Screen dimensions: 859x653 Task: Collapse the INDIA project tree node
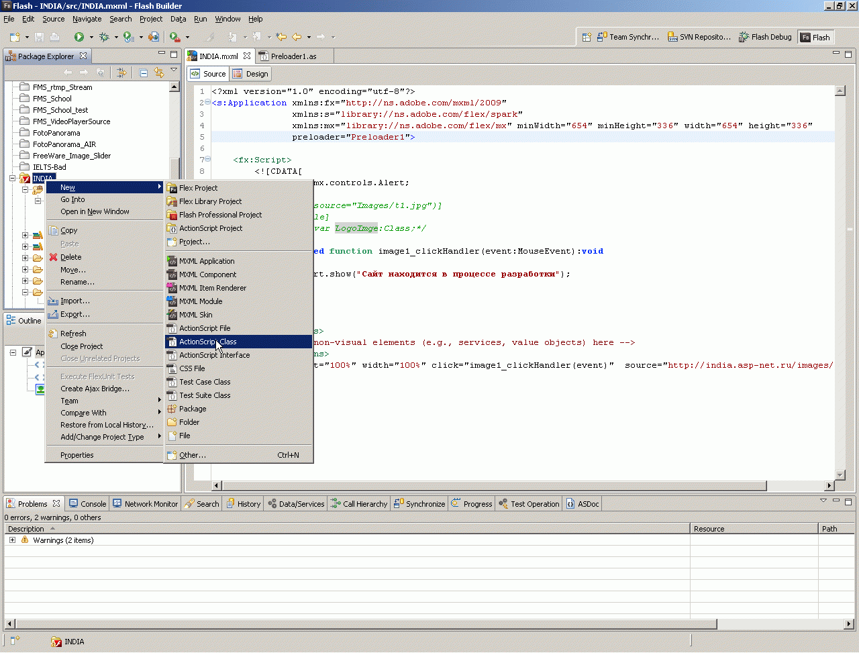point(13,179)
